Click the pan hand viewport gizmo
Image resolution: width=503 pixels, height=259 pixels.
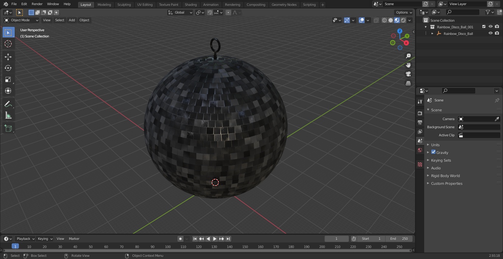[408, 65]
